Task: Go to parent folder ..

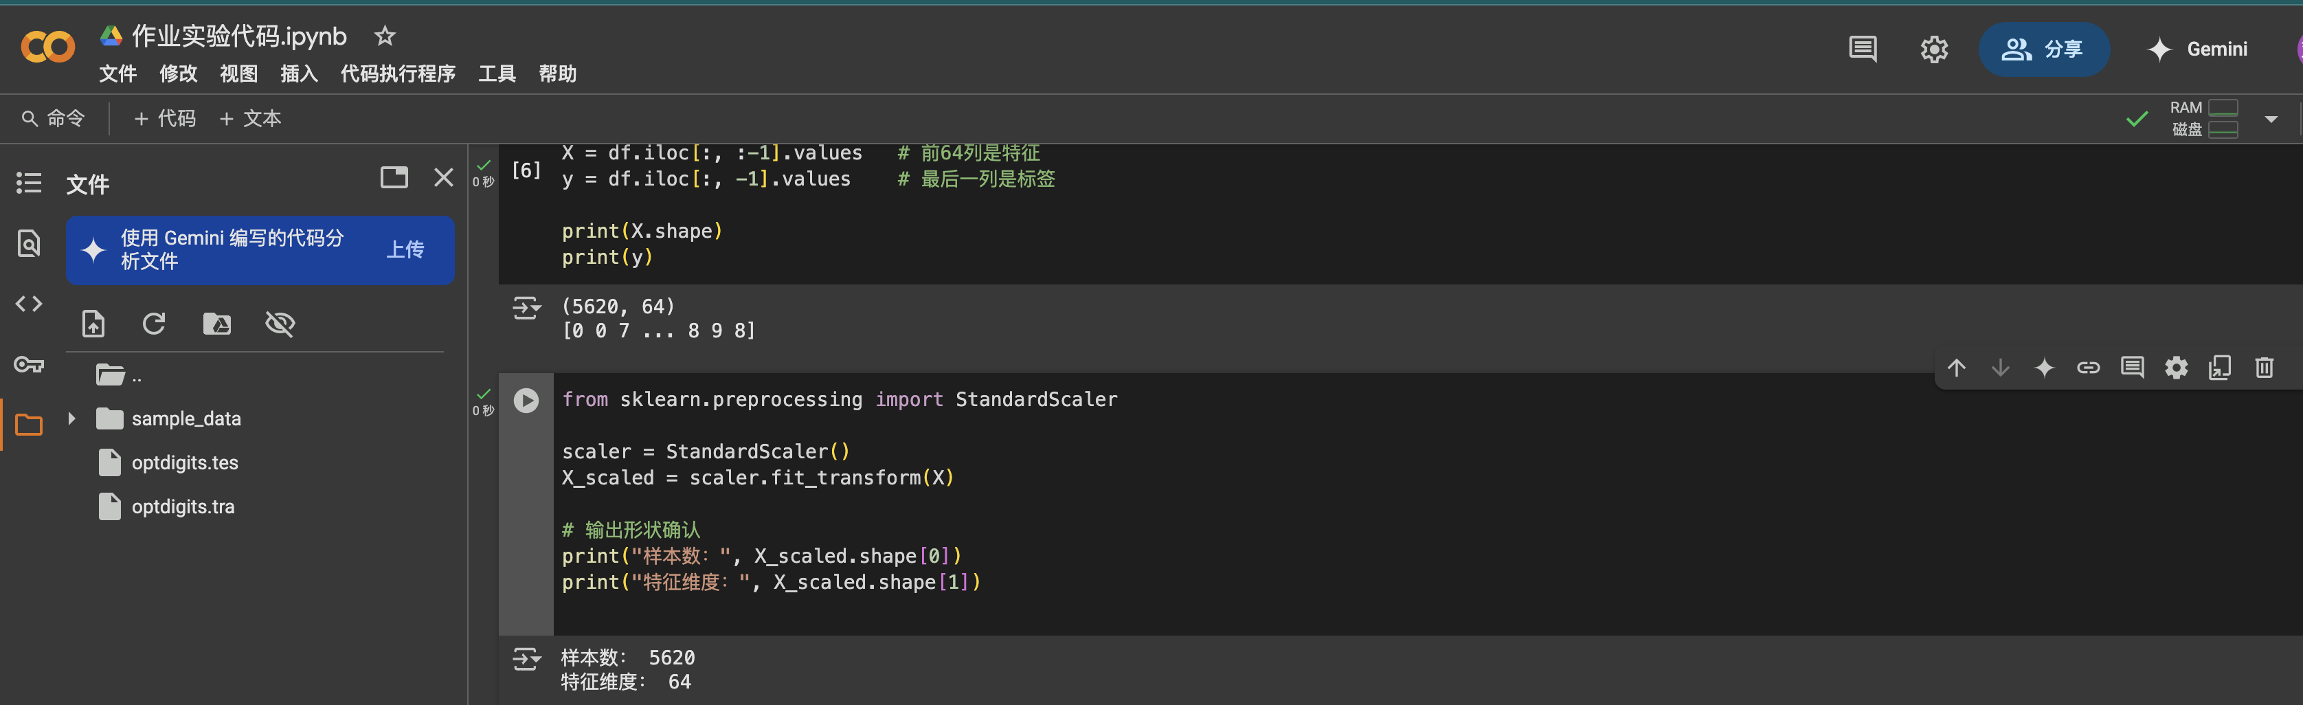Action: (118, 375)
